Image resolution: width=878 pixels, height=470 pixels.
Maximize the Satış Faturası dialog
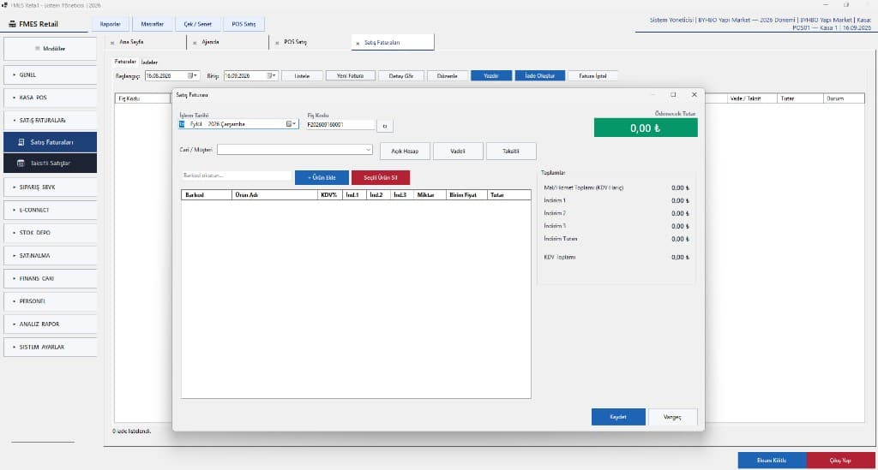[673, 94]
